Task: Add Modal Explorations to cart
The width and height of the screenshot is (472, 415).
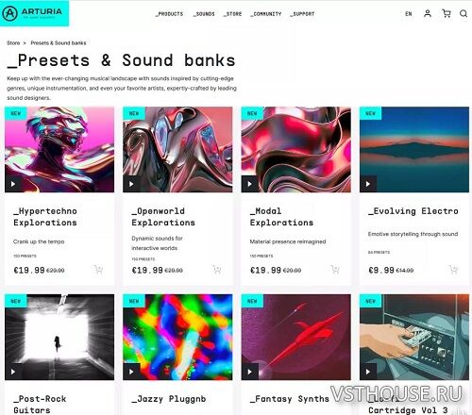Action: click(x=335, y=270)
